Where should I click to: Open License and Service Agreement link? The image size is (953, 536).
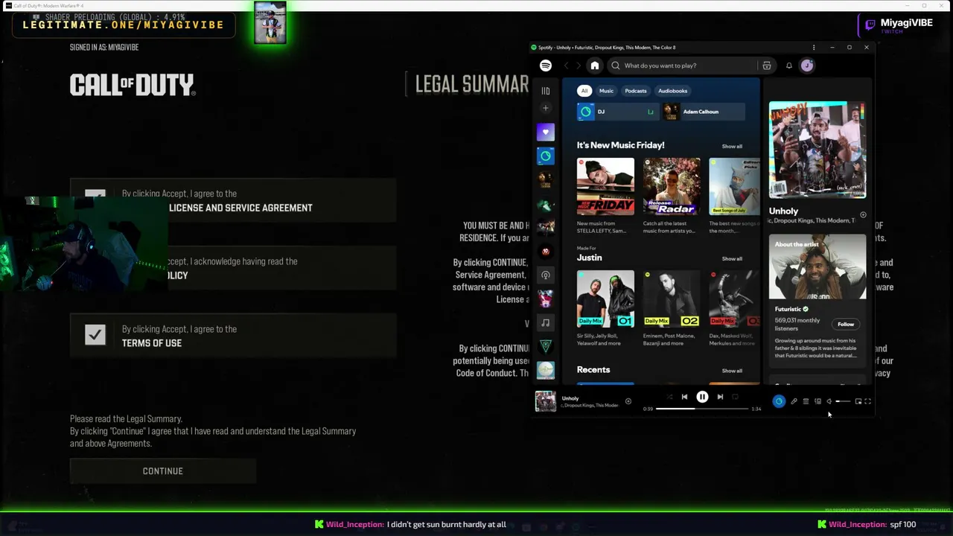click(x=240, y=208)
